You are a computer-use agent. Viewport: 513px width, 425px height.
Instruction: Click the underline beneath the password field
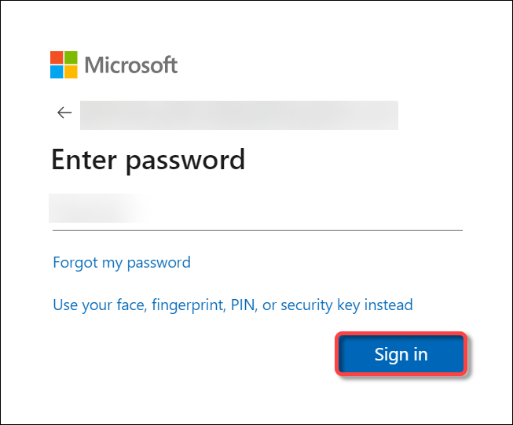258,230
